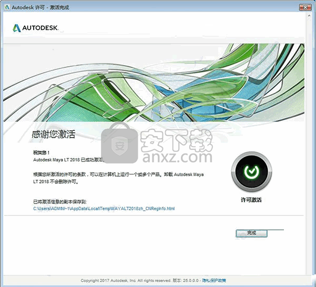Click the scrollbar up arrow
The image size is (316, 287).
(309, 16)
